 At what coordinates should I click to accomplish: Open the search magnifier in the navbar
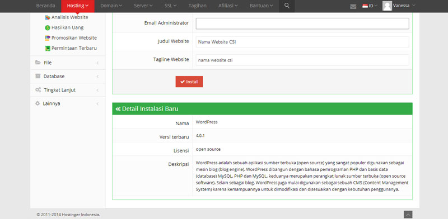pos(287,6)
